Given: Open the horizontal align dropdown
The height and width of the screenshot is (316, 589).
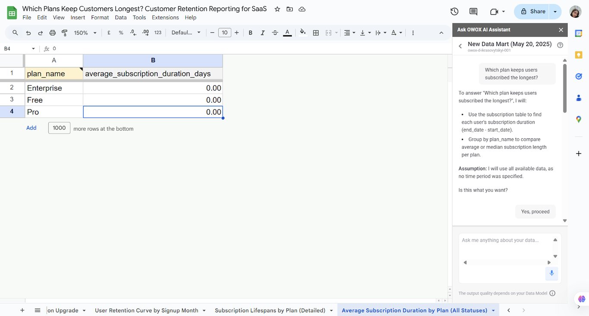Looking at the screenshot, I should [x=350, y=33].
